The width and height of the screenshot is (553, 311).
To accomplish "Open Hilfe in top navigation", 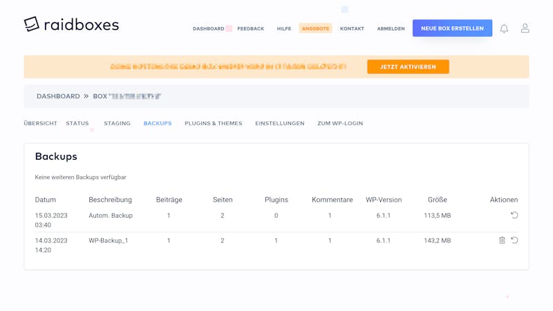I will click(x=284, y=28).
